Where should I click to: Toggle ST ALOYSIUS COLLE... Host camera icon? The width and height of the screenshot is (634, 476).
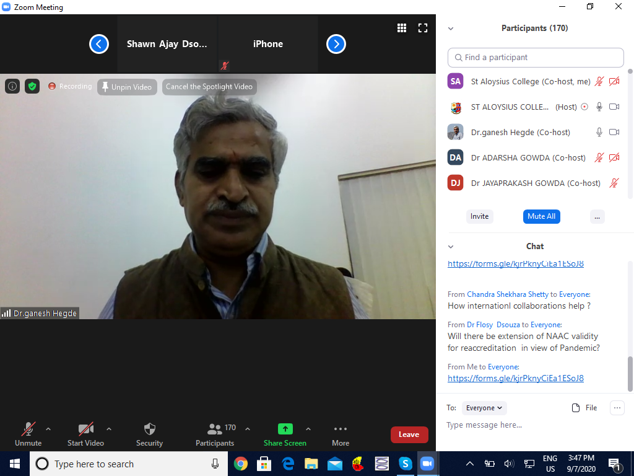[x=614, y=107]
